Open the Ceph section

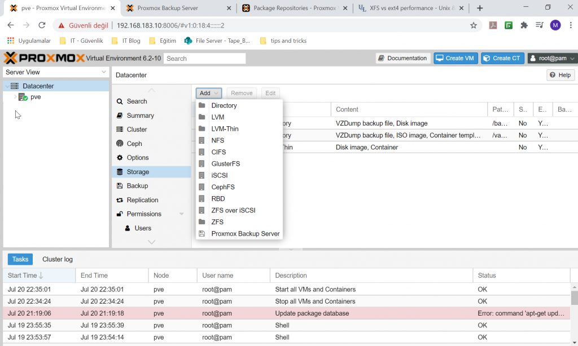[151, 144]
